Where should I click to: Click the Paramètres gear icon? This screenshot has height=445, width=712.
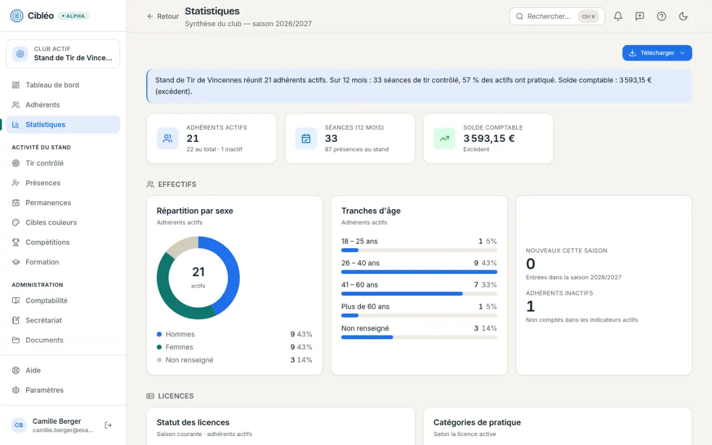16,390
